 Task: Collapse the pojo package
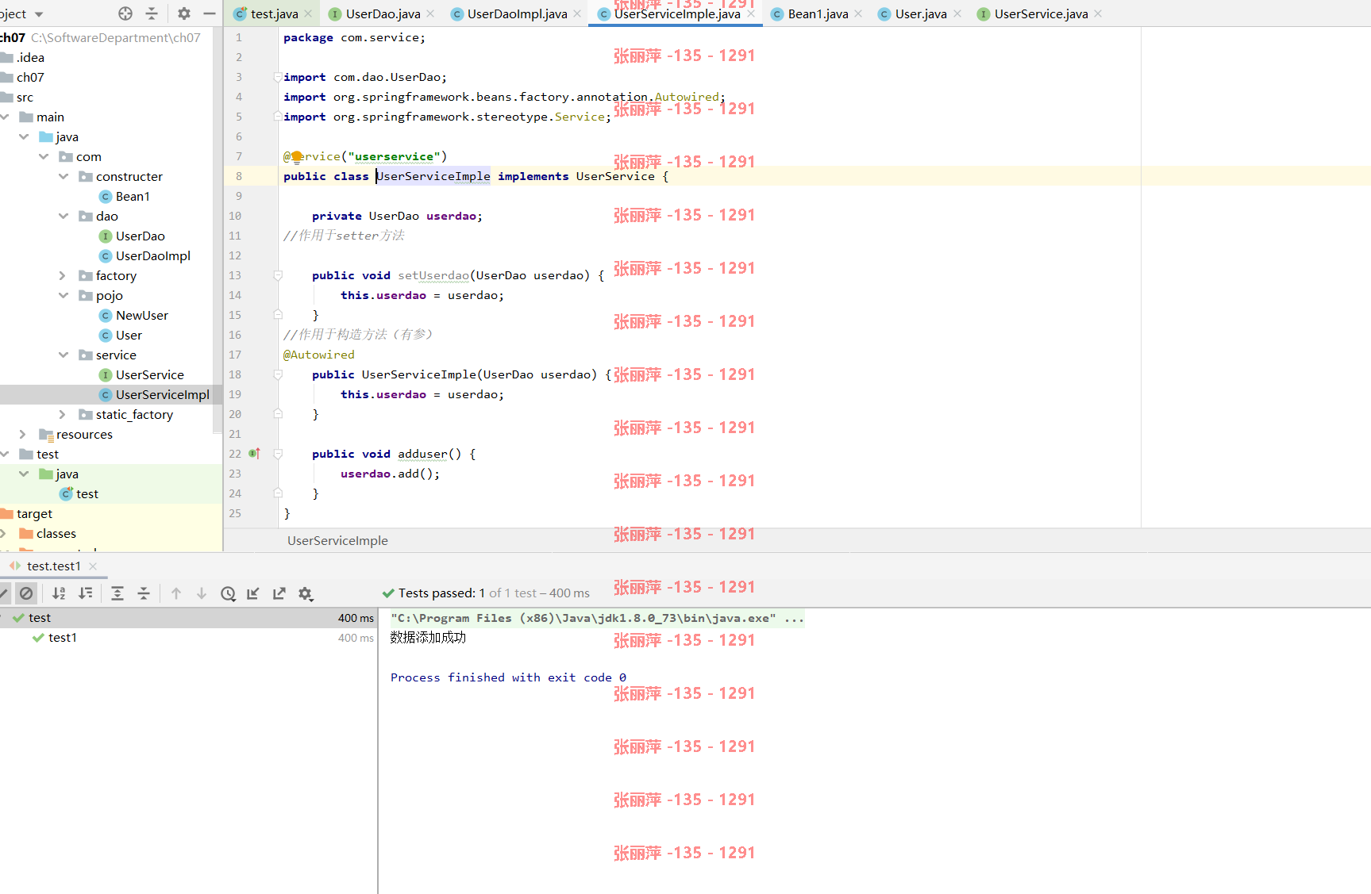(x=64, y=295)
